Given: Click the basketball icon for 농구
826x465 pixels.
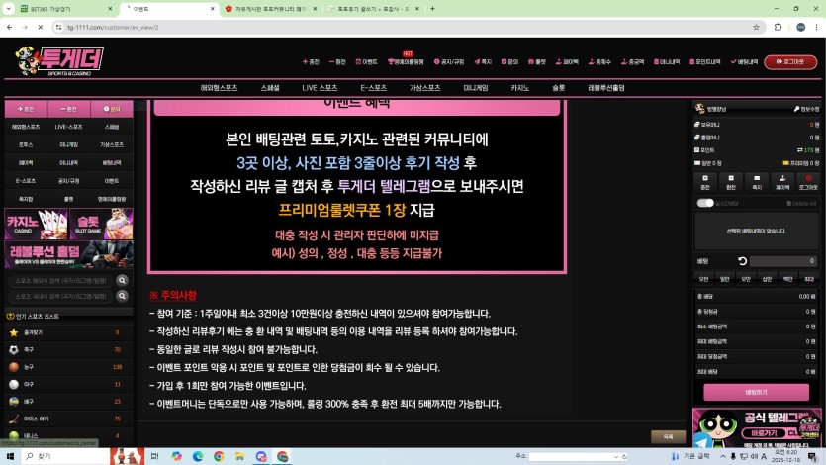Looking at the screenshot, I should pos(11,367).
